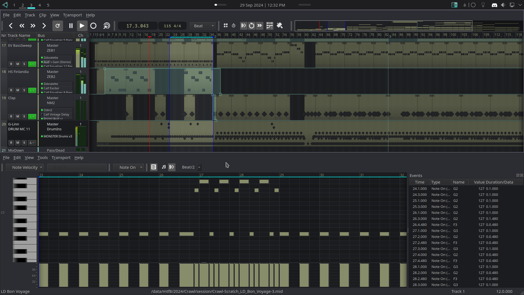This screenshot has height=295, width=524.
Task: Click the punch-in recording icon
Action: tap(243, 26)
